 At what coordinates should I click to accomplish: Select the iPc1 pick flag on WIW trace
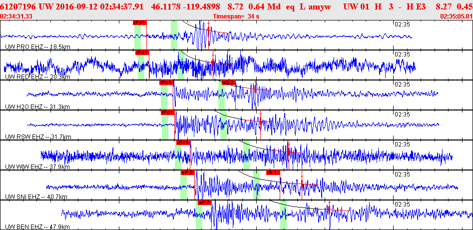pyautogui.click(x=183, y=142)
